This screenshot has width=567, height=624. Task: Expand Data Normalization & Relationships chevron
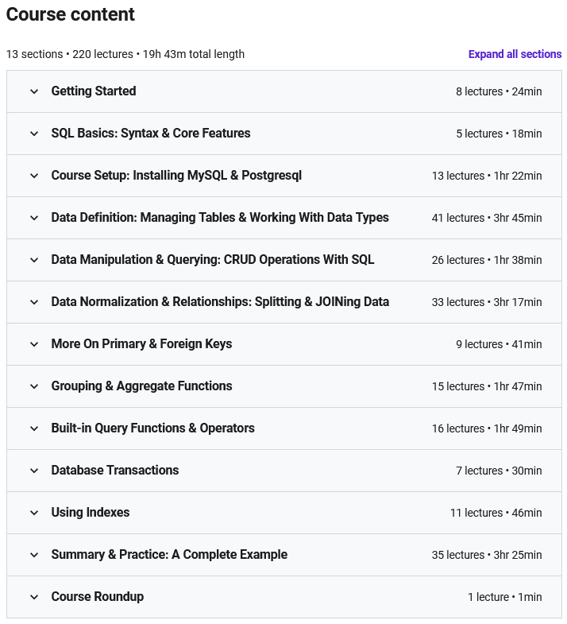pyautogui.click(x=34, y=302)
